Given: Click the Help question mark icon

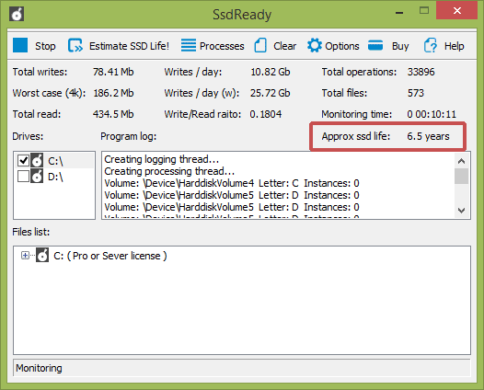Looking at the screenshot, I should point(431,45).
